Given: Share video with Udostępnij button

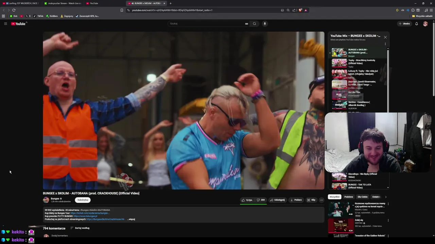Looking at the screenshot, I should click(x=277, y=200).
